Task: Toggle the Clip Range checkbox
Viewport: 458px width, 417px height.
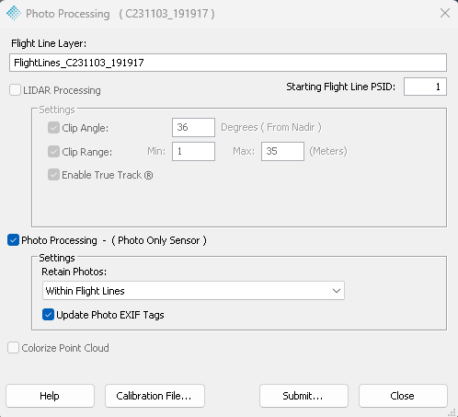Action: pyautogui.click(x=53, y=152)
